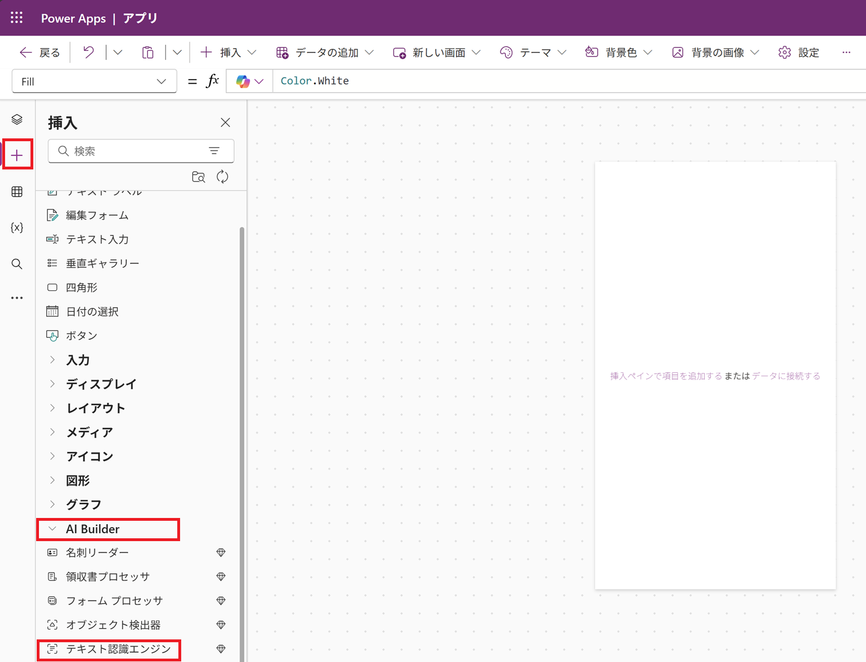866x662 pixels.
Task: Click the undo arrow icon
Action: click(89, 53)
